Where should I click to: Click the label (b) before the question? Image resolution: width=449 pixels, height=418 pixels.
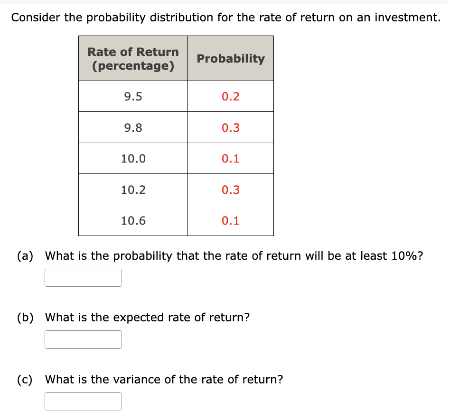pos(25,318)
